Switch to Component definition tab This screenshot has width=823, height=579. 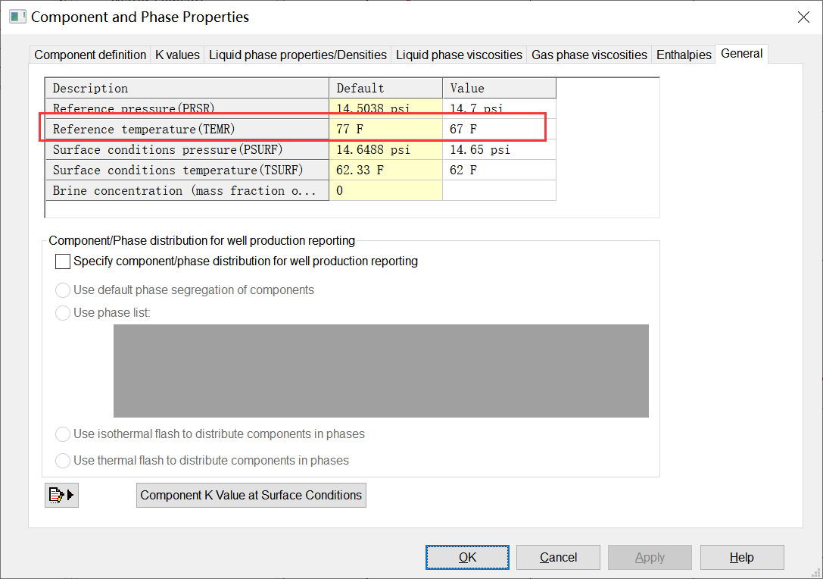[x=90, y=55]
